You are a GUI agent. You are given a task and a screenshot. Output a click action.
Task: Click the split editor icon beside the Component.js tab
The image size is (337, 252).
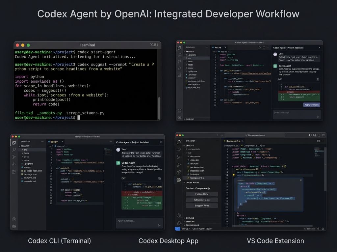pos(318,141)
